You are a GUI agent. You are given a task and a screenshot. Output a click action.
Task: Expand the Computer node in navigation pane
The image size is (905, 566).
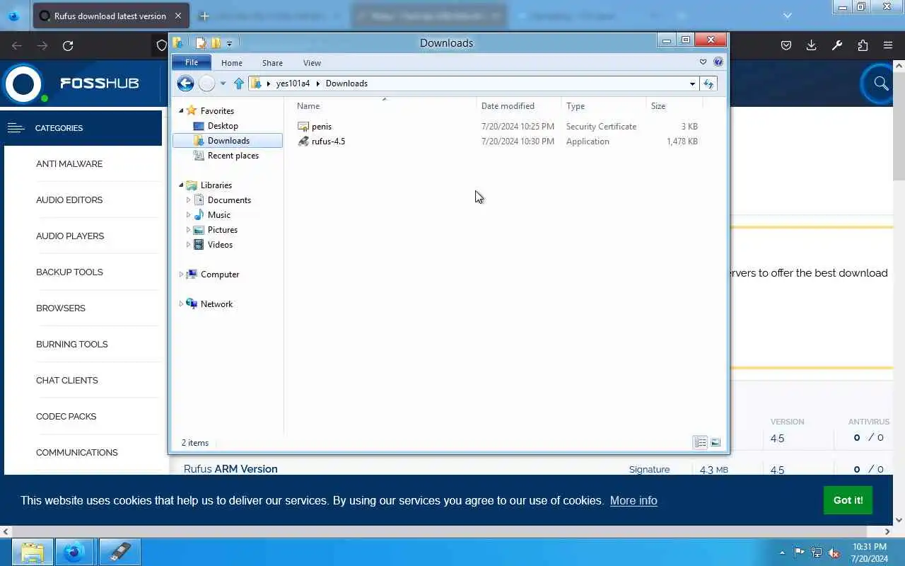pyautogui.click(x=181, y=275)
